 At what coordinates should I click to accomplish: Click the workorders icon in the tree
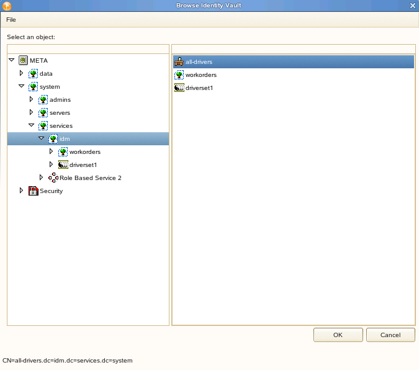coord(63,152)
